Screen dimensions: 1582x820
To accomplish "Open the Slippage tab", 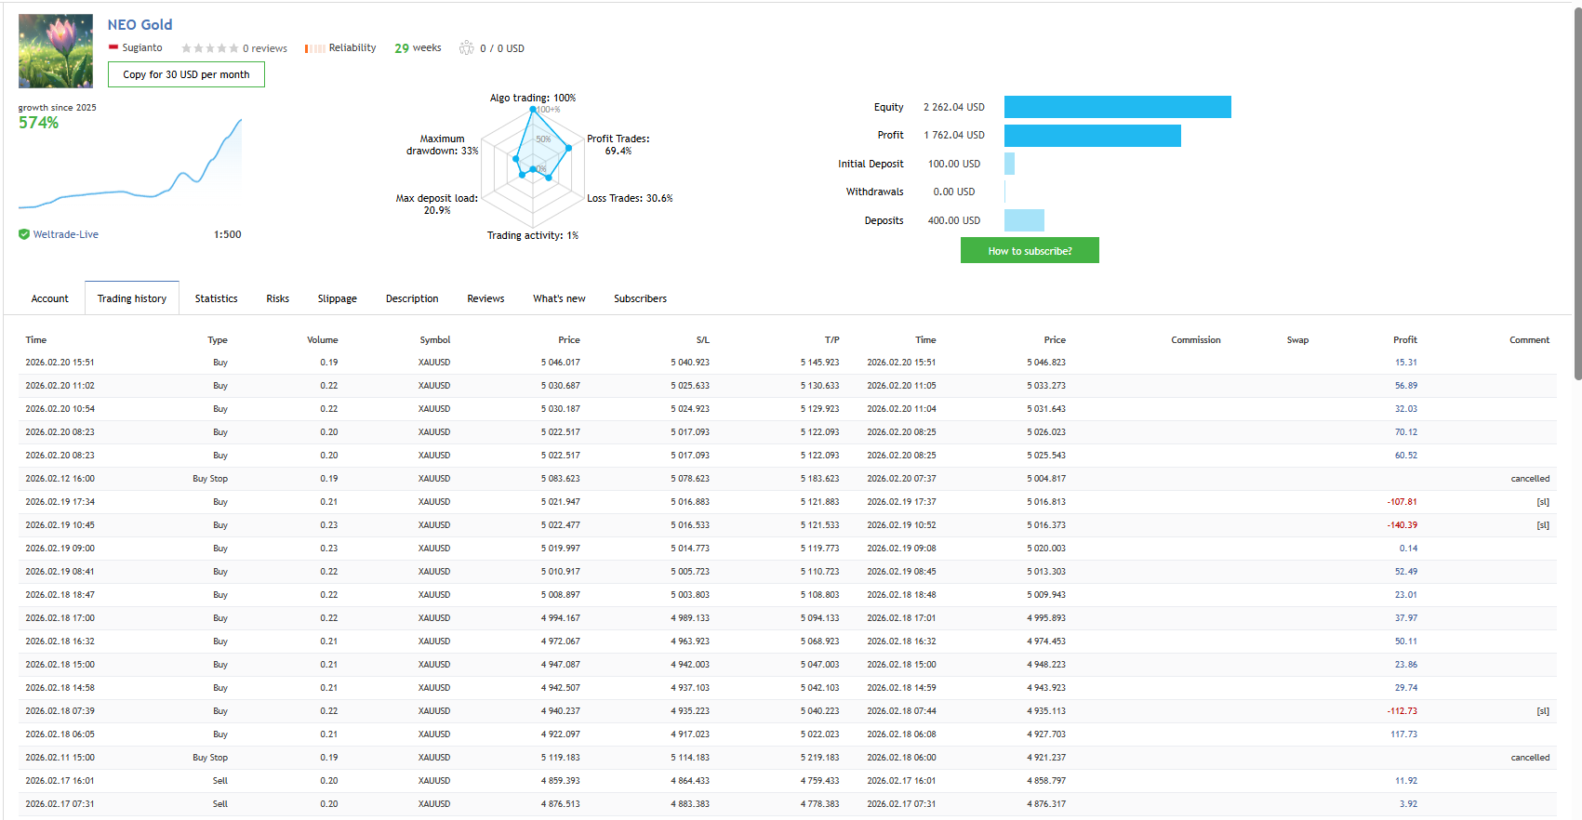I will [337, 298].
